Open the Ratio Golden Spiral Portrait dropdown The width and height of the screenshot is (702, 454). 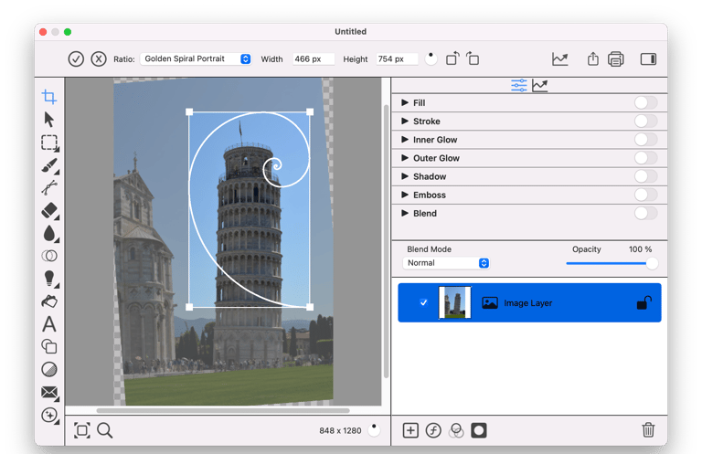coord(196,58)
